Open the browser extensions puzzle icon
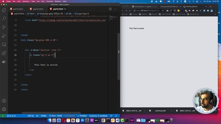The width and height of the screenshot is (221, 124). pos(208,11)
